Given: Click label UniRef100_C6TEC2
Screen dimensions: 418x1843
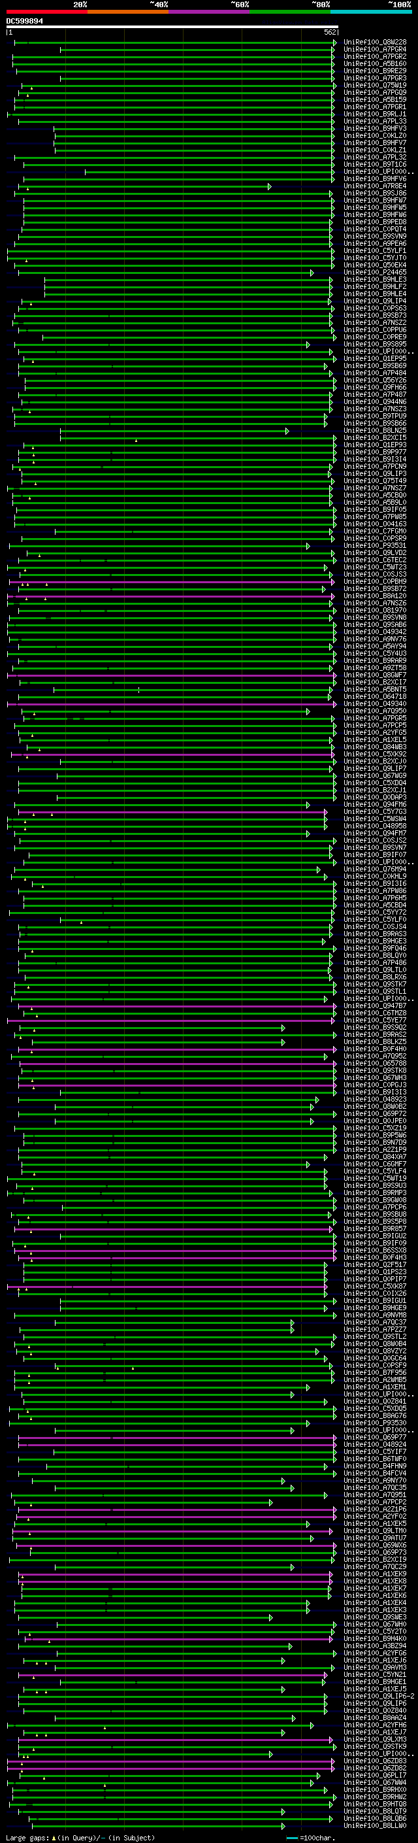Looking at the screenshot, I should click(375, 560).
